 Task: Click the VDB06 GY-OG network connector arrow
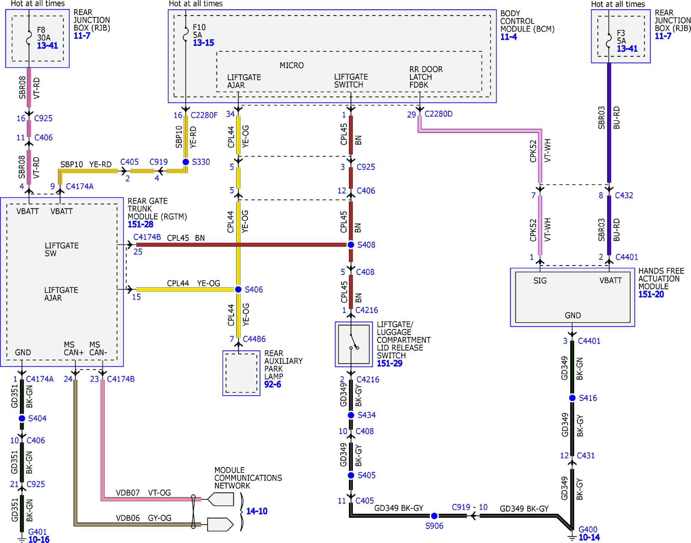(220, 525)
